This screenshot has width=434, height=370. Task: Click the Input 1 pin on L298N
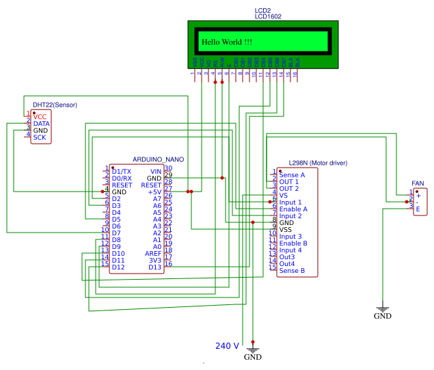click(290, 202)
